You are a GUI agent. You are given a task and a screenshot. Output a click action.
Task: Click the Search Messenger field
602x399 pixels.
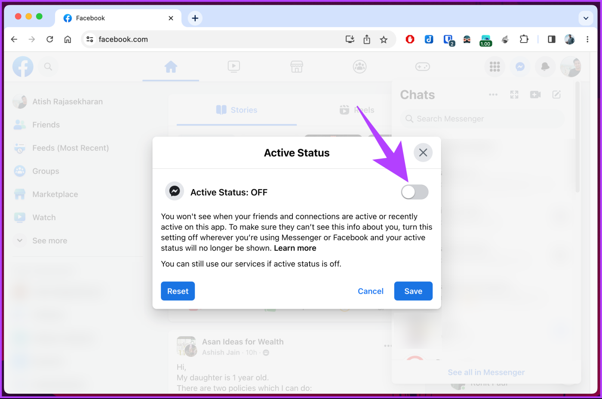(482, 119)
